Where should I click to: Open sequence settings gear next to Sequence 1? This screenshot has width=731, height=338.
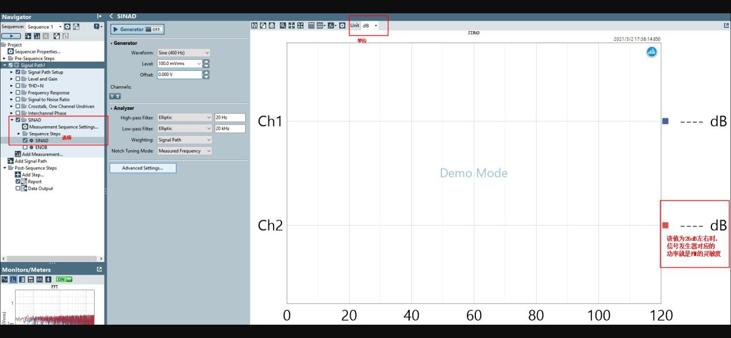point(67,27)
